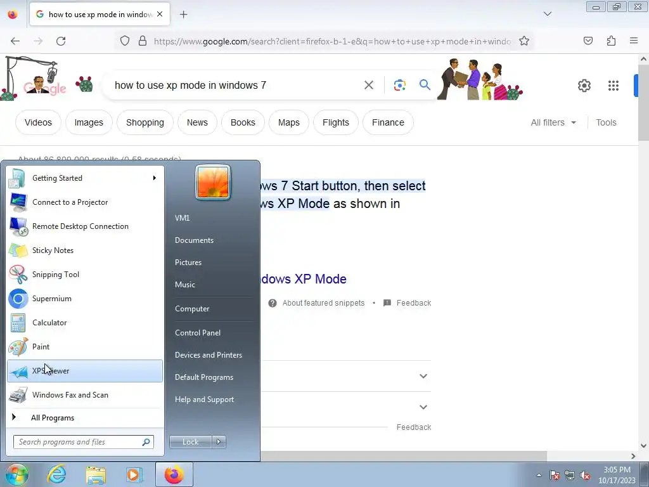The height and width of the screenshot is (487, 649).
Task: Open Documents from Start menu
Action: (x=194, y=240)
